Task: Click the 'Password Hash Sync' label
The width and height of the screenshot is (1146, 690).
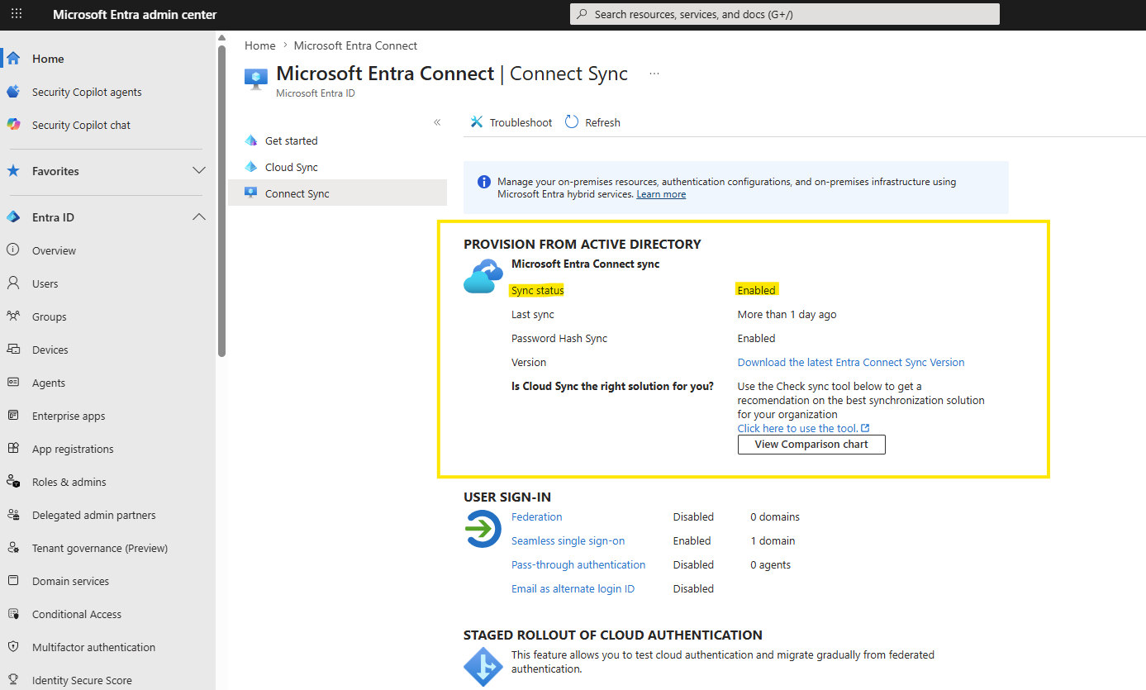Action: pyautogui.click(x=559, y=338)
